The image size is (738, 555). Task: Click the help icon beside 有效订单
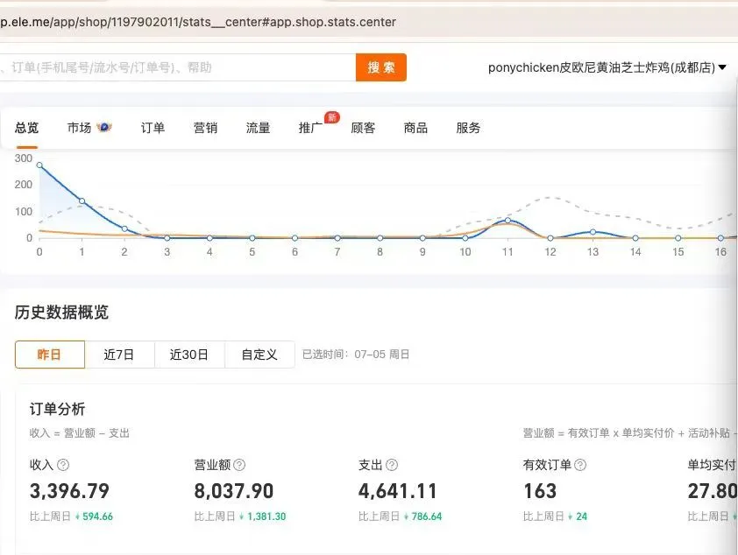[x=580, y=465]
